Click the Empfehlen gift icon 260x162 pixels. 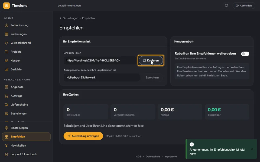click(x=6, y=137)
